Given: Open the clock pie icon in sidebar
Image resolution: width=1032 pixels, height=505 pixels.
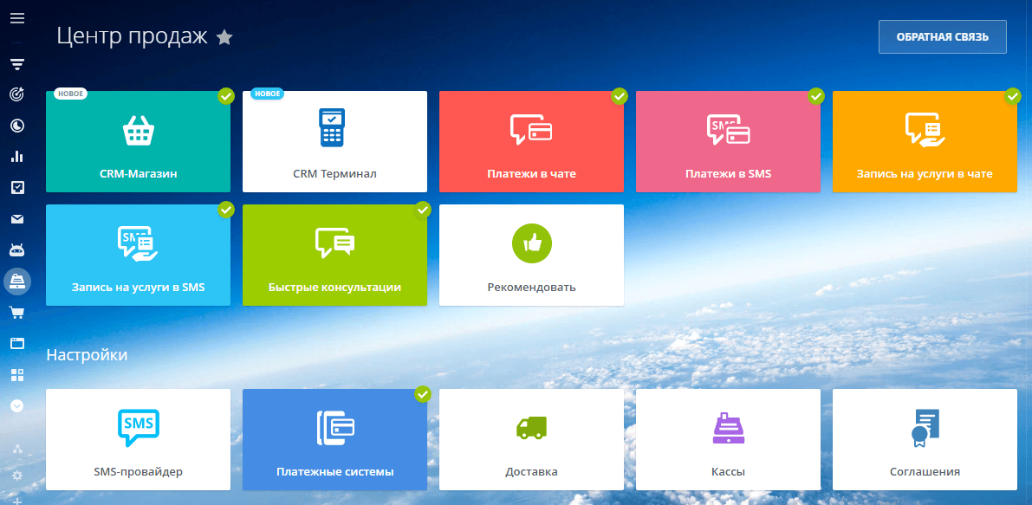Looking at the screenshot, I should tap(17, 126).
